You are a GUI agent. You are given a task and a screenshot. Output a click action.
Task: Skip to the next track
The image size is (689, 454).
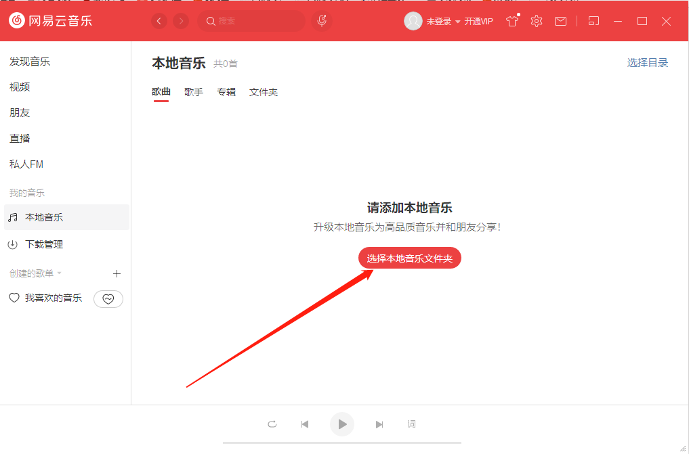click(379, 424)
